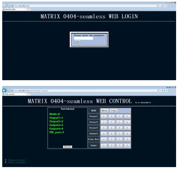Click Power button 2
The image size is (178, 169).
click(x=112, y=145)
